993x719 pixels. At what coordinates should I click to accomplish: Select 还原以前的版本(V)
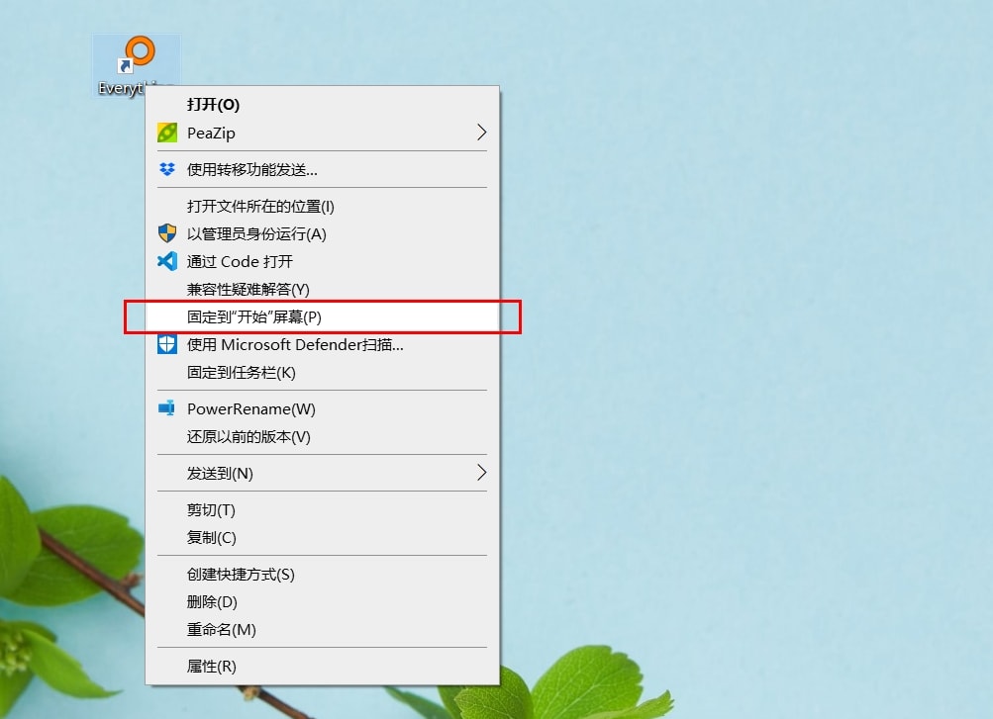323,437
